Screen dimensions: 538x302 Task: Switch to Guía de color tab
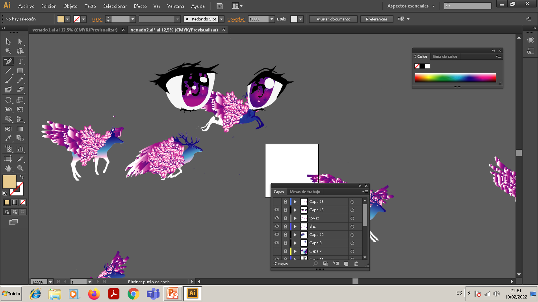click(x=445, y=57)
